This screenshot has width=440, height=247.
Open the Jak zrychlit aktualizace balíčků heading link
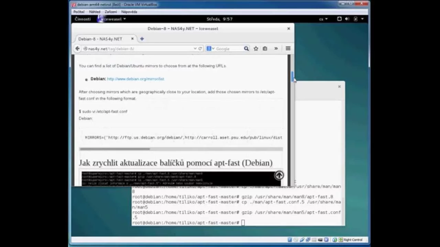(x=176, y=163)
